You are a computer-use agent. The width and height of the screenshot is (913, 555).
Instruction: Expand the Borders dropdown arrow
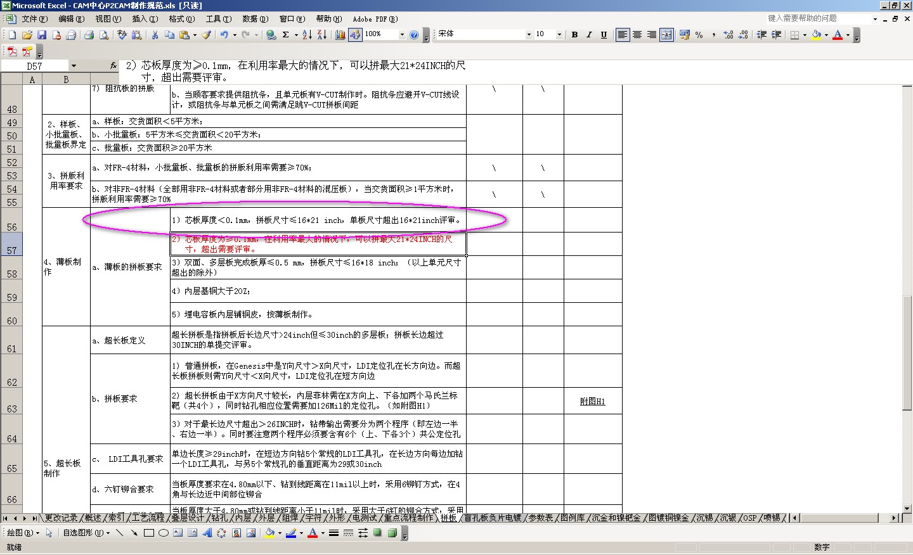pos(805,35)
